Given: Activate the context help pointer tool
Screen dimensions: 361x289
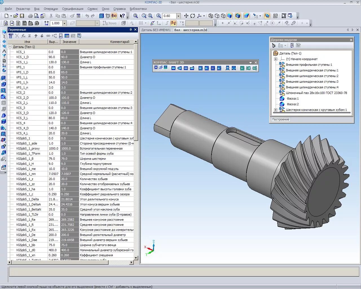Looking at the screenshot, I should click(122, 16).
